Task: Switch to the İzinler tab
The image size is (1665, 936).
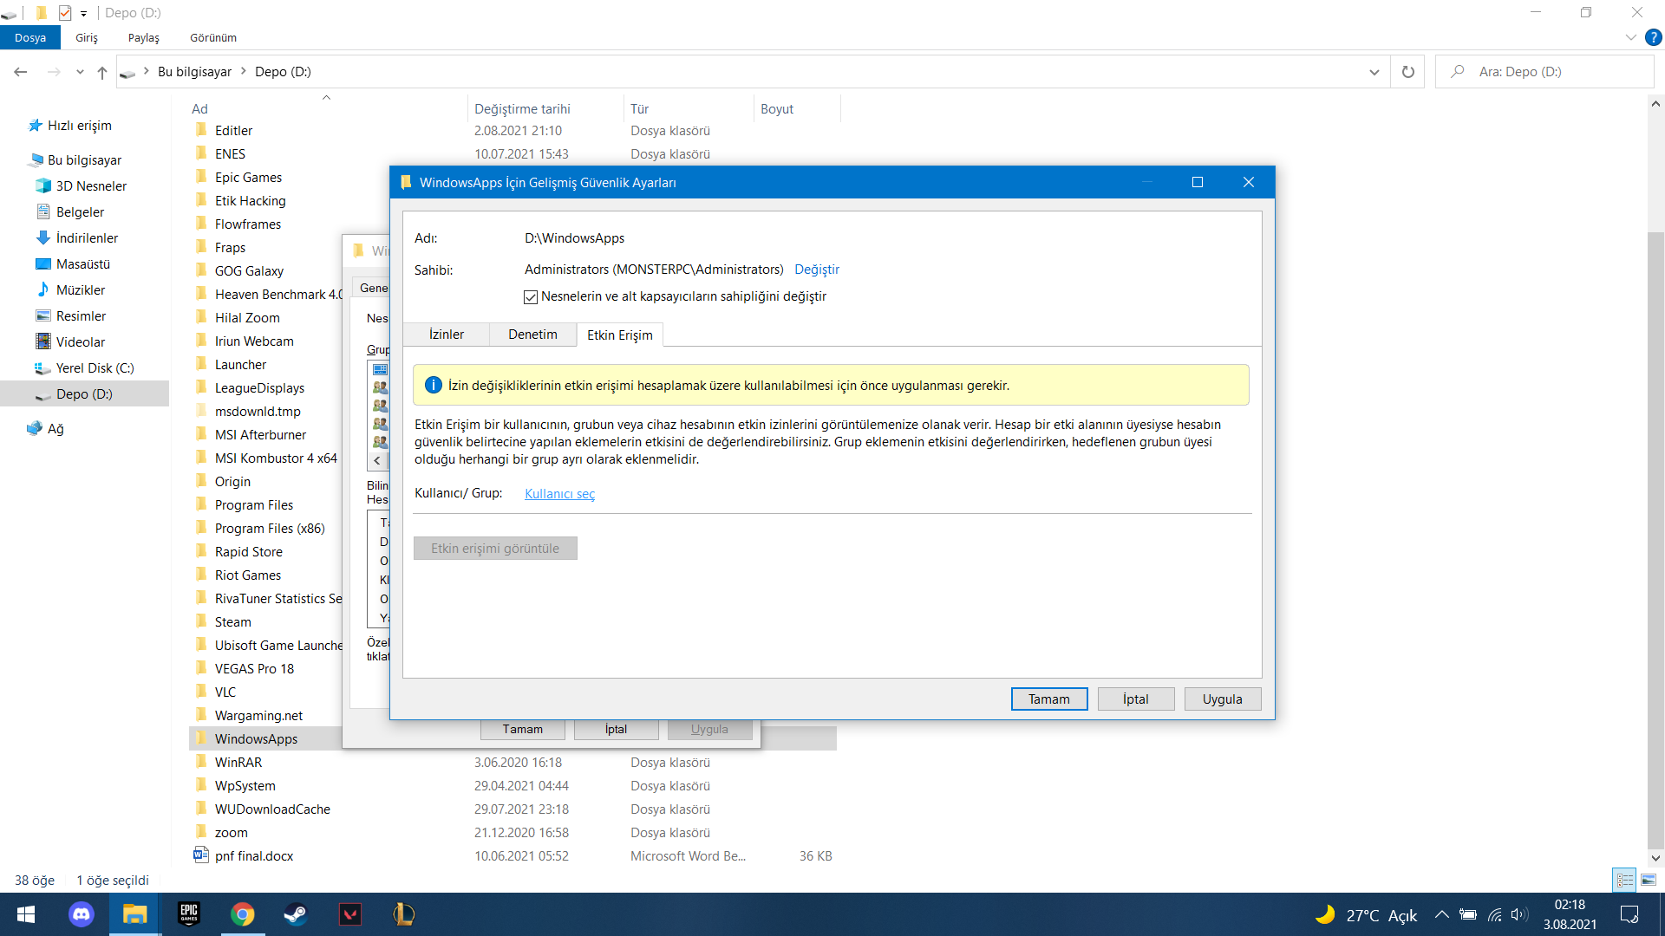Action: [446, 335]
